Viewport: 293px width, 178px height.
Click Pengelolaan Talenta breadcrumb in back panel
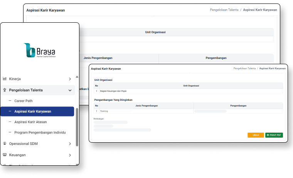coord(224,10)
